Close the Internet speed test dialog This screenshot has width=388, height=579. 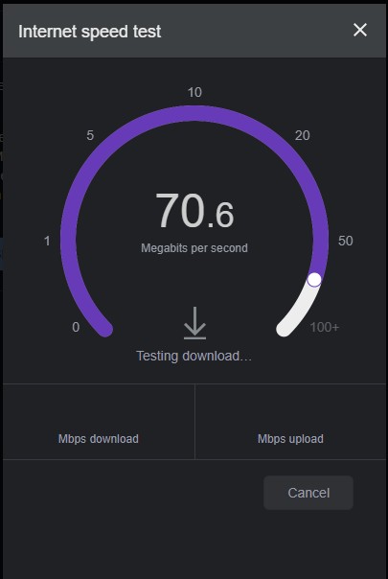[x=360, y=30]
